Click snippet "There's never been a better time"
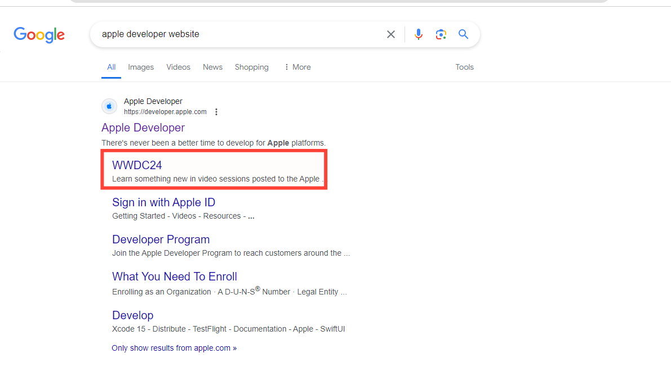671x367 pixels. pos(214,143)
